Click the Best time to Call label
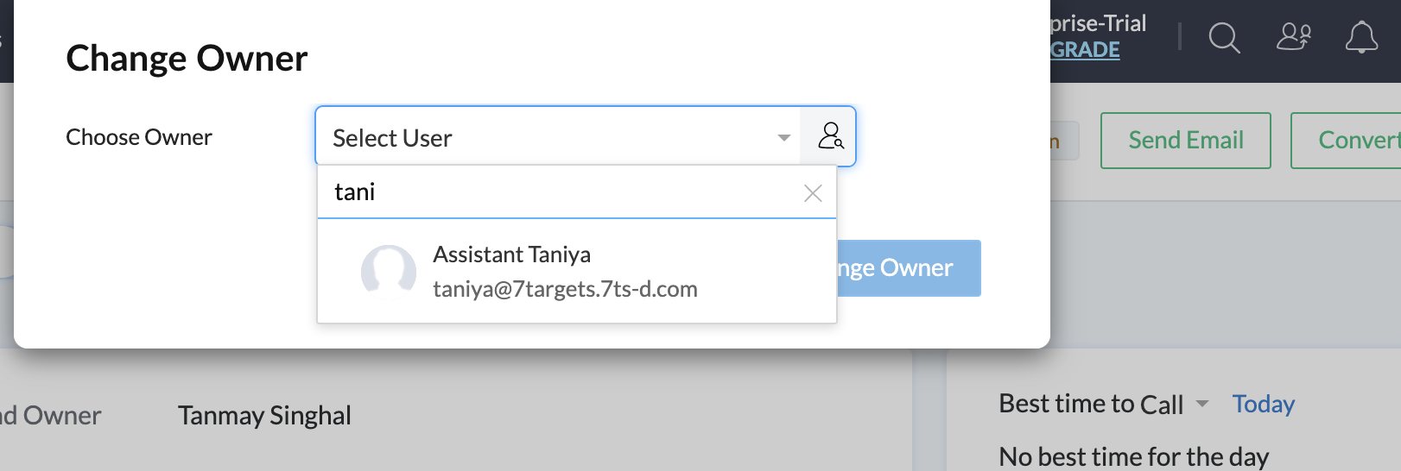This screenshot has width=1401, height=471. click(1091, 404)
